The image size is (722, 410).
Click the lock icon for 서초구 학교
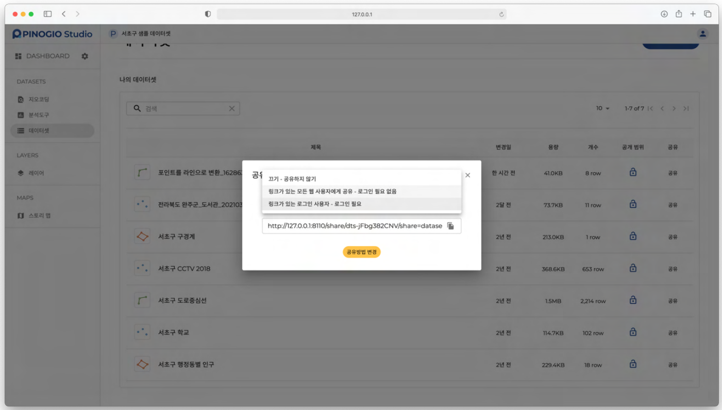tap(633, 332)
